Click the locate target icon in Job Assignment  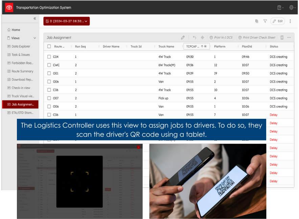[202, 38]
